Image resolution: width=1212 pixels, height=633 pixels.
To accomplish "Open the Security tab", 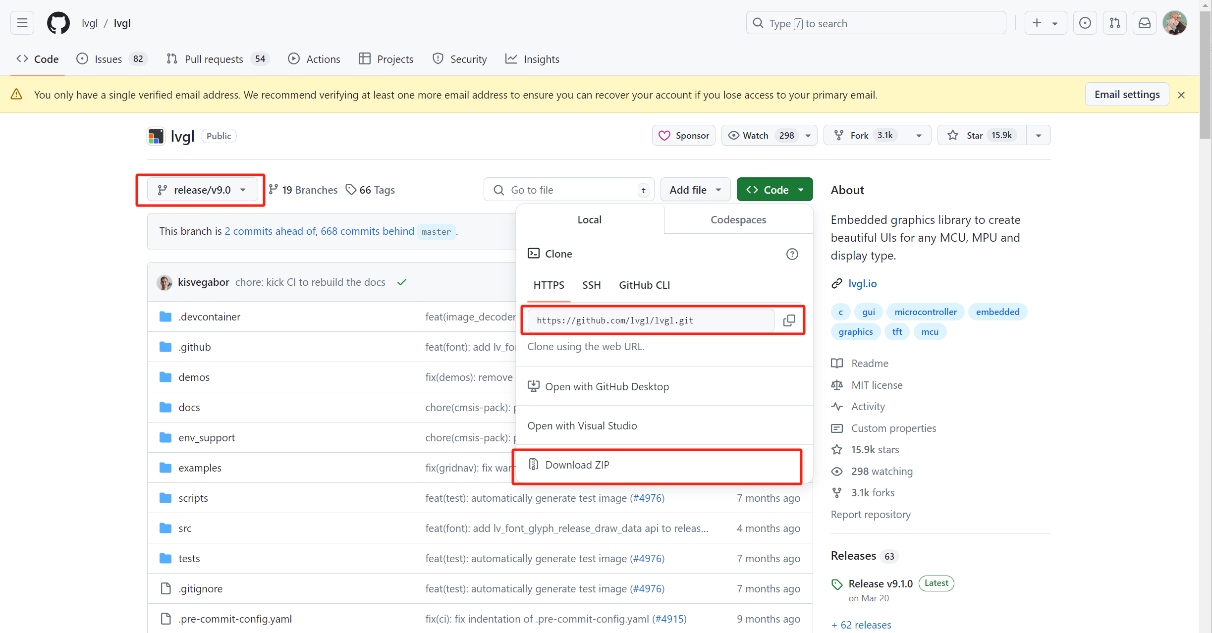I will pyautogui.click(x=460, y=59).
